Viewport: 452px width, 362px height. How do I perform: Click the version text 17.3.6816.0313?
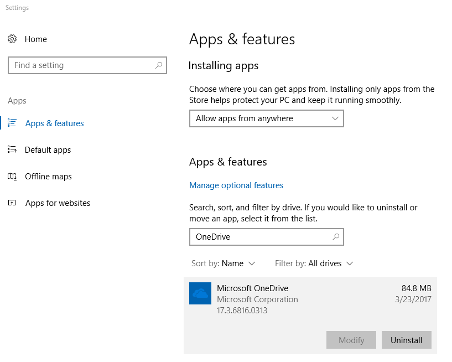coord(242,311)
